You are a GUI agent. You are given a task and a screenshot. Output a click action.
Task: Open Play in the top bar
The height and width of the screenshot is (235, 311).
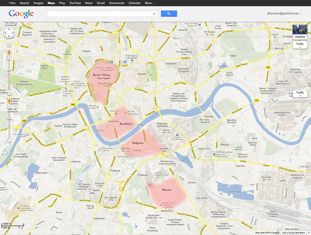pyautogui.click(x=62, y=3)
